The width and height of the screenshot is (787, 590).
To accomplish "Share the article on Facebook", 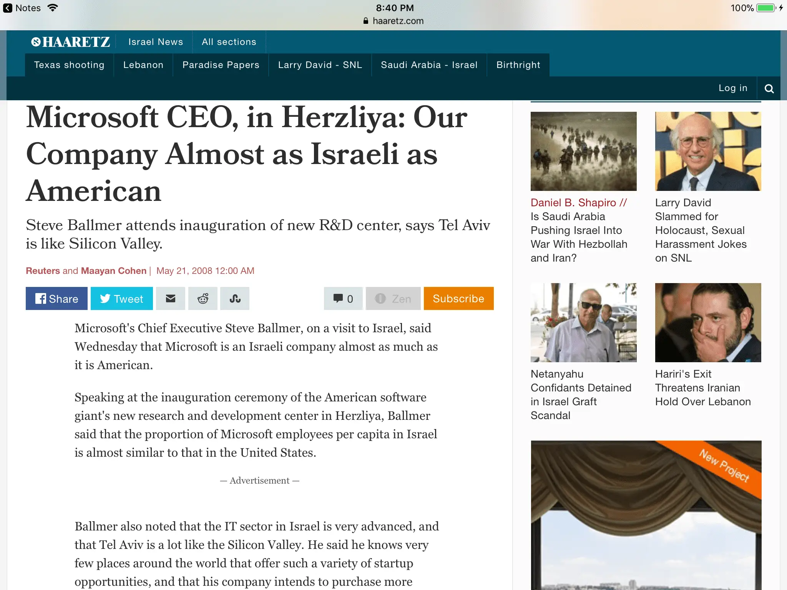I will tap(56, 298).
